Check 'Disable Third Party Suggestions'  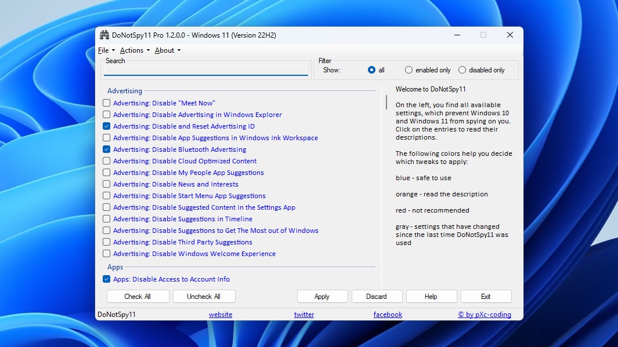tap(106, 242)
